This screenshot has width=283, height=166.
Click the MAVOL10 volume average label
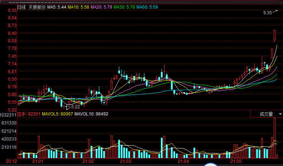93,114
